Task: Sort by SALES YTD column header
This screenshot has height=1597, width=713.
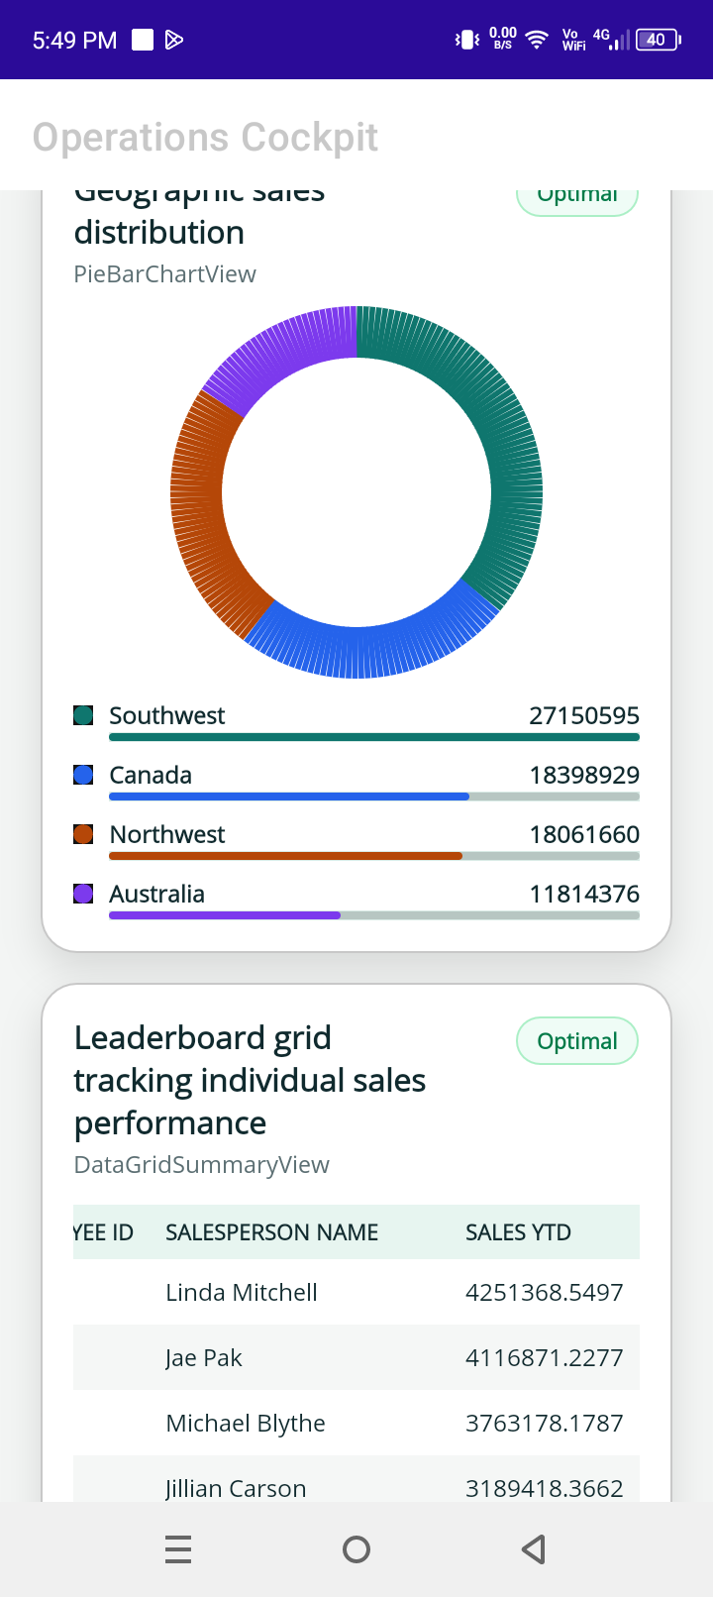Action: 518,1232
